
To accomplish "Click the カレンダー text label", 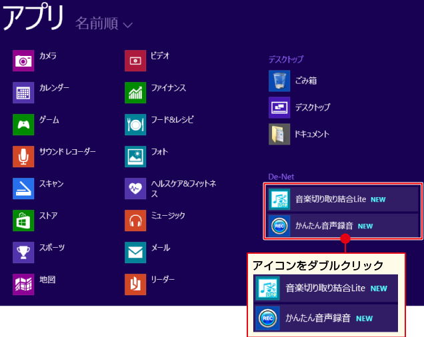I will coord(54,88).
